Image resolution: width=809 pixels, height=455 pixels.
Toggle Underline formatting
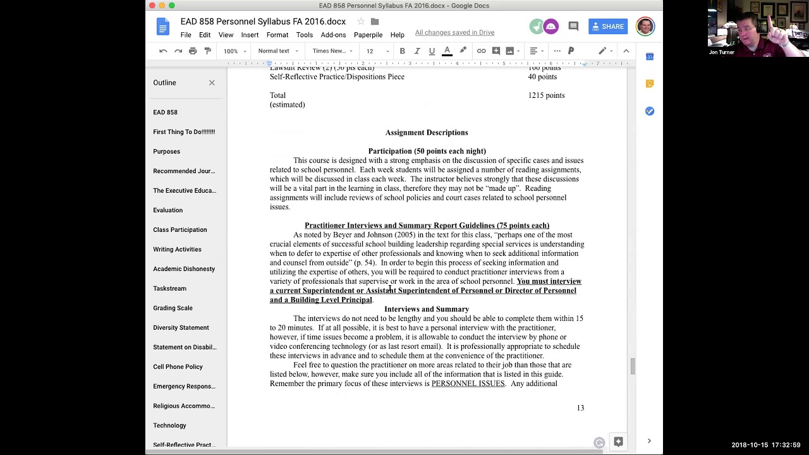(432, 51)
